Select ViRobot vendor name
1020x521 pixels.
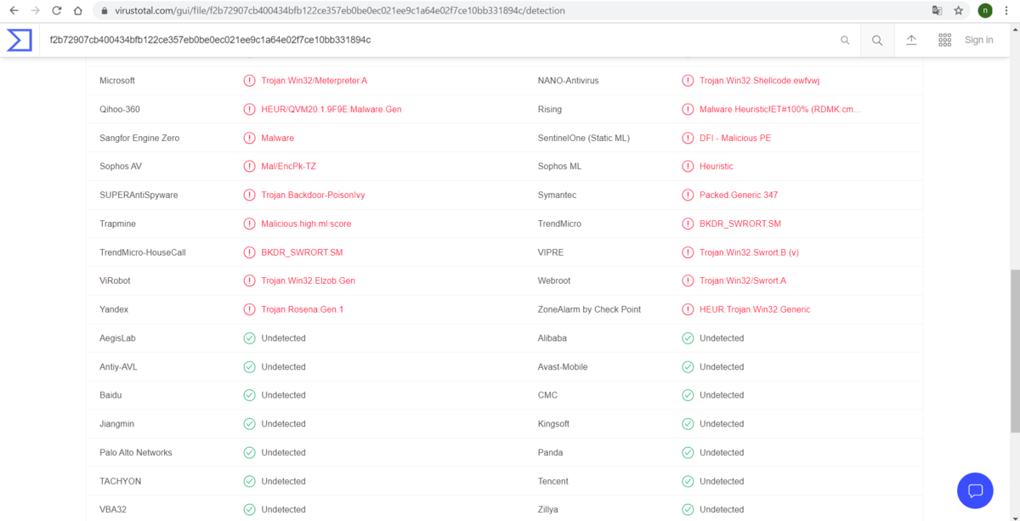115,280
